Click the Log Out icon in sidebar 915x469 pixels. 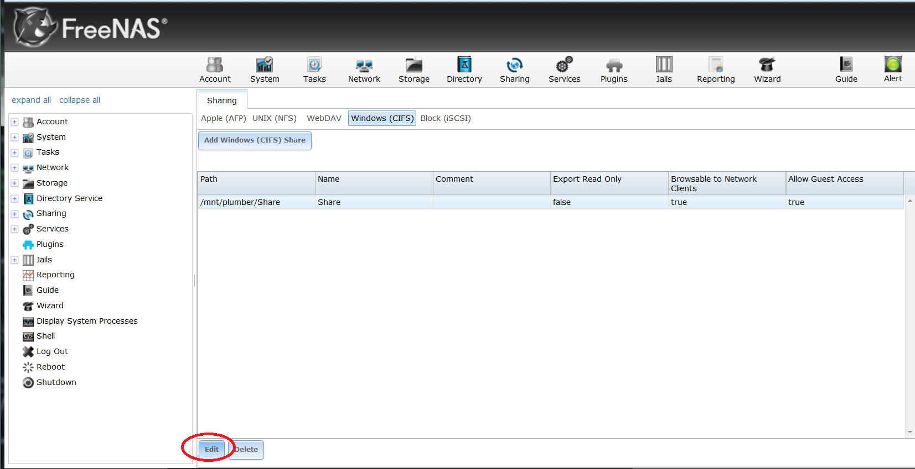(28, 351)
